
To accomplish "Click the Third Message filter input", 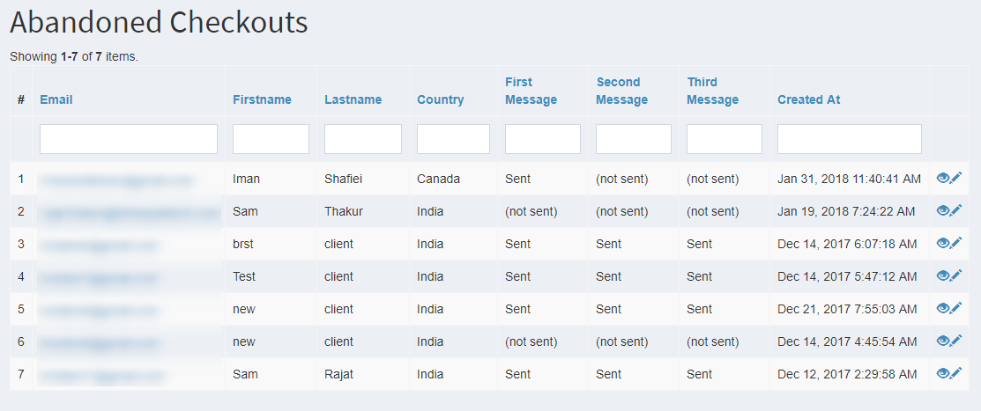I will pyautogui.click(x=724, y=139).
